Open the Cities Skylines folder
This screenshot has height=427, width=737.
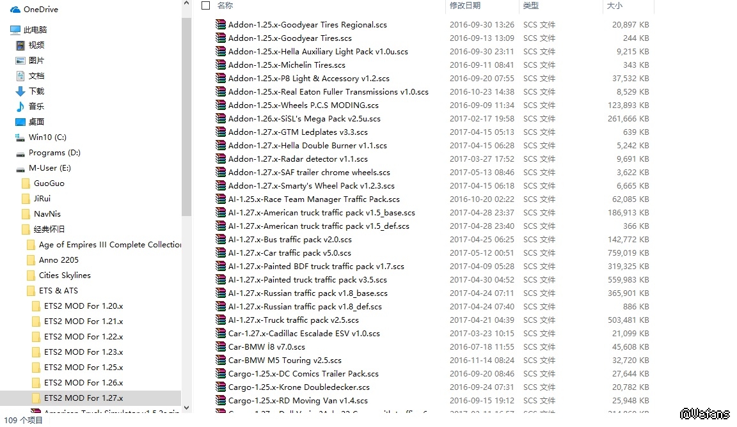click(x=65, y=276)
